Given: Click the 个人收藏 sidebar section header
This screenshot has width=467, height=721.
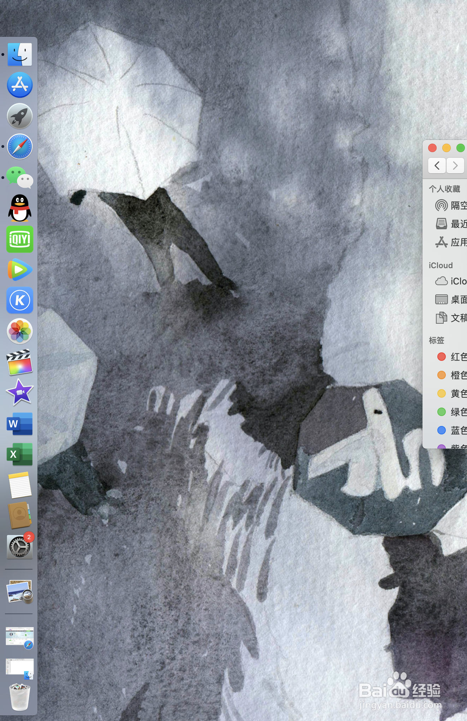Looking at the screenshot, I should pyautogui.click(x=444, y=189).
